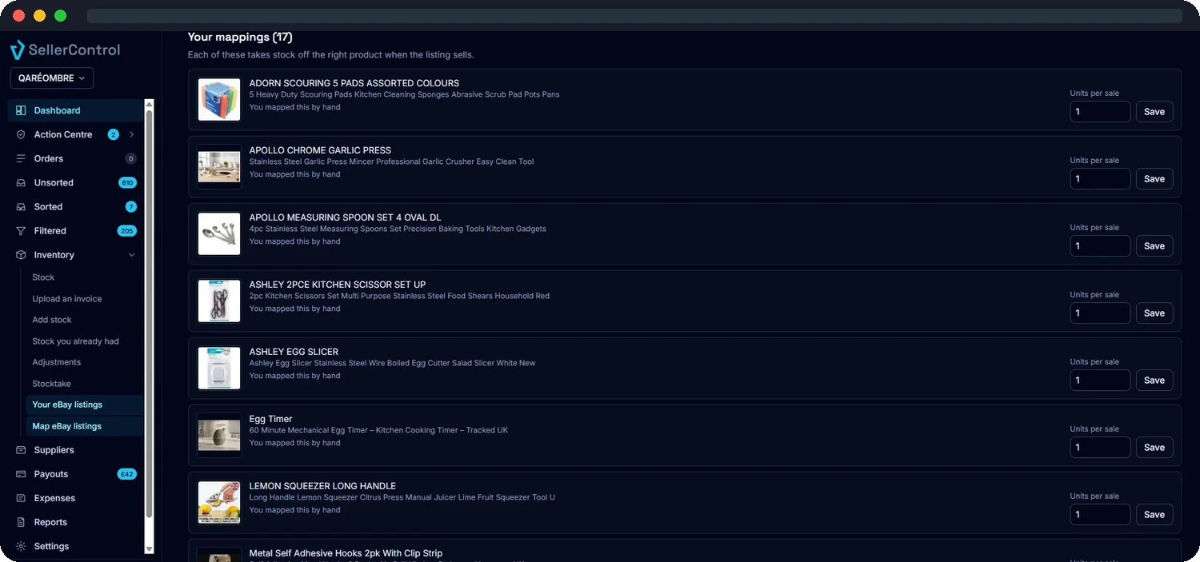Save the Egg Timer mapping
Image resolution: width=1200 pixels, height=562 pixels.
(1154, 448)
